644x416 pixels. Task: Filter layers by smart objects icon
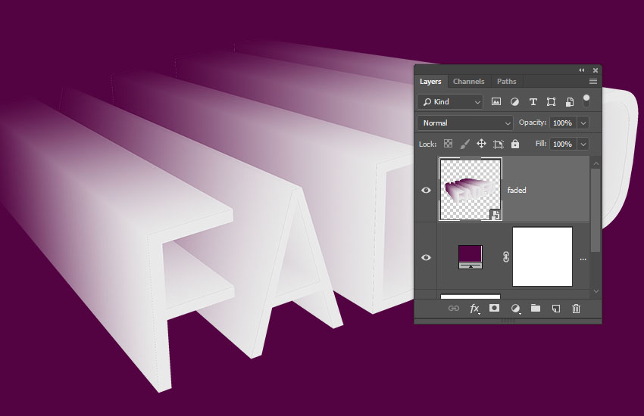click(x=570, y=101)
